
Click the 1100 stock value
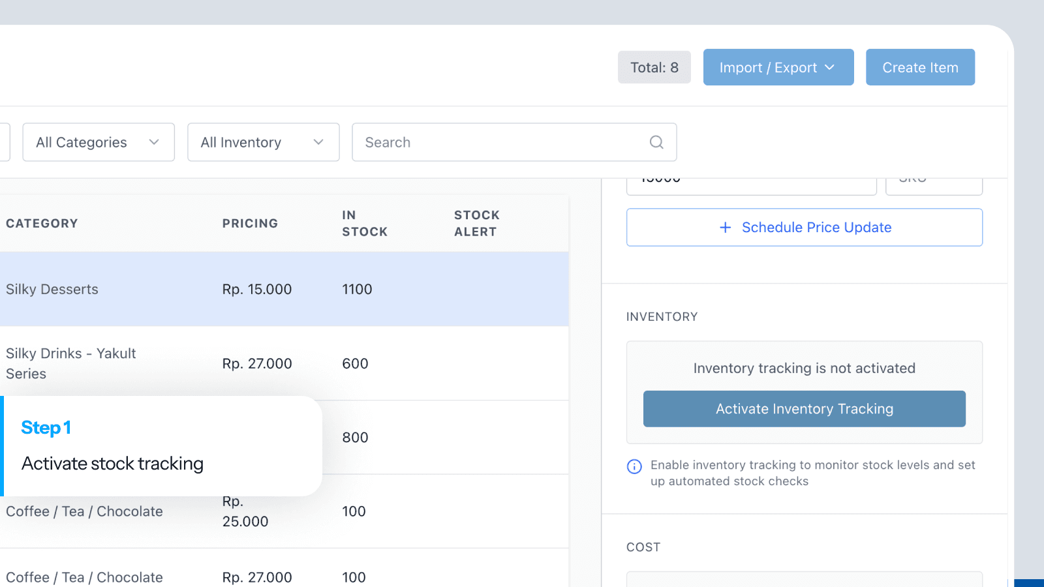[357, 289]
